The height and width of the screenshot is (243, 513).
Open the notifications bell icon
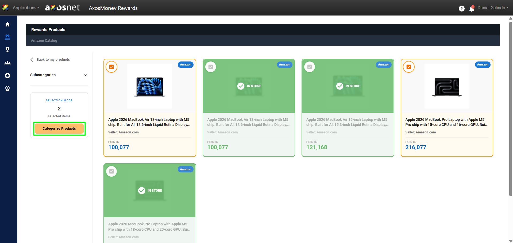pos(472,9)
